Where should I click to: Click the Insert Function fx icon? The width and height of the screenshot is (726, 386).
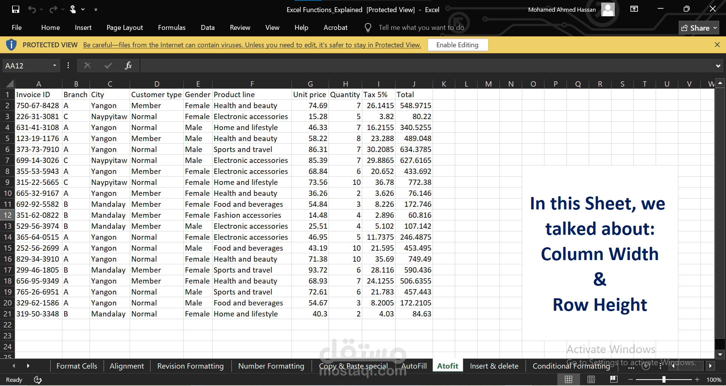click(x=128, y=65)
